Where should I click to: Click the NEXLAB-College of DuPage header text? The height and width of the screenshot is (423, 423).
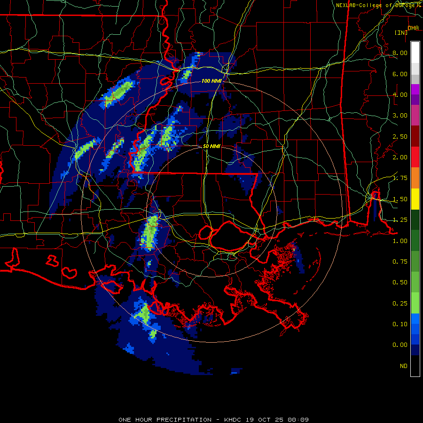coord(376,5)
